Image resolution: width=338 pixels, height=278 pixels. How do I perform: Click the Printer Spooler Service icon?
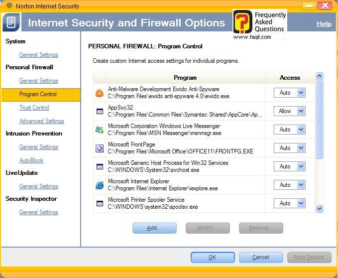tap(100, 203)
